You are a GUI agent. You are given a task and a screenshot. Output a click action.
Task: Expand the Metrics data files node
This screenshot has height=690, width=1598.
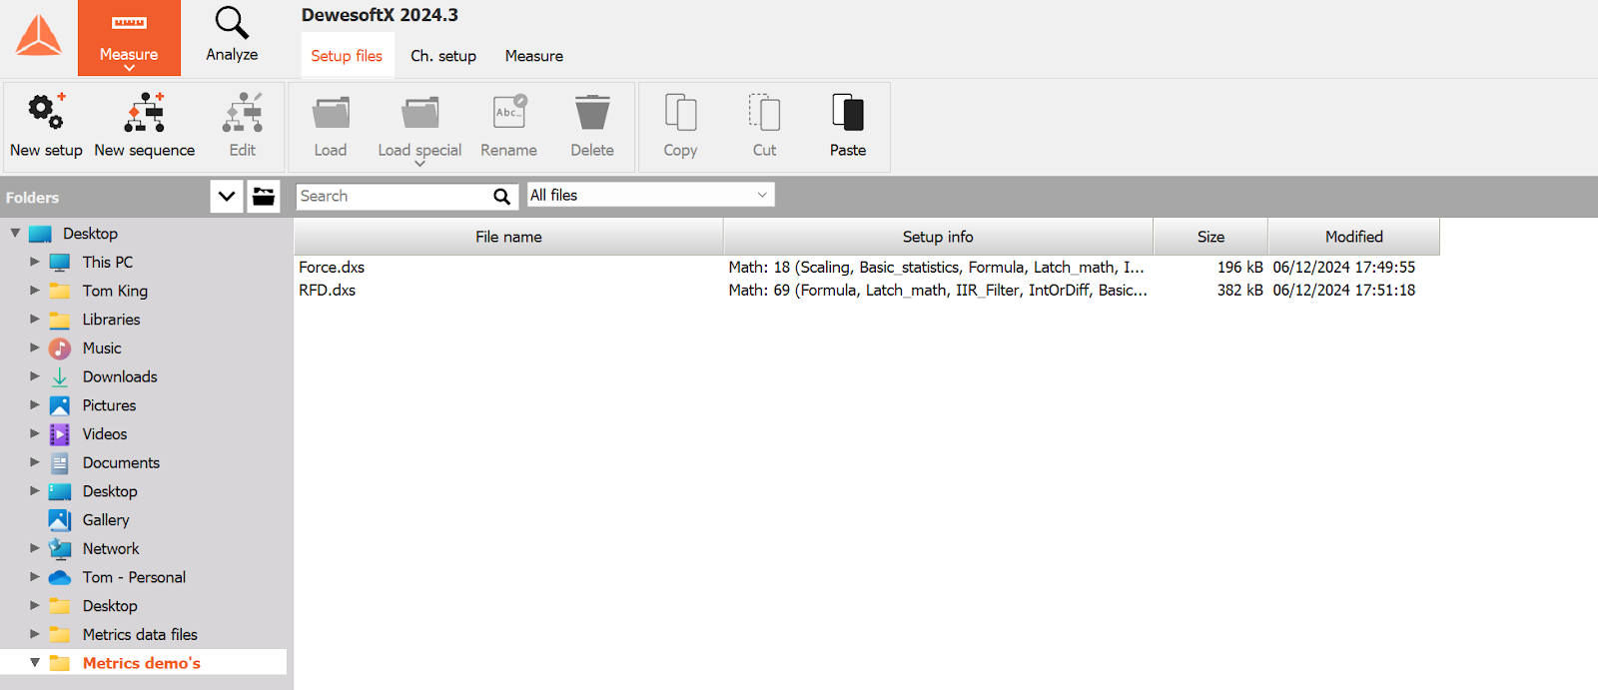(x=35, y=634)
